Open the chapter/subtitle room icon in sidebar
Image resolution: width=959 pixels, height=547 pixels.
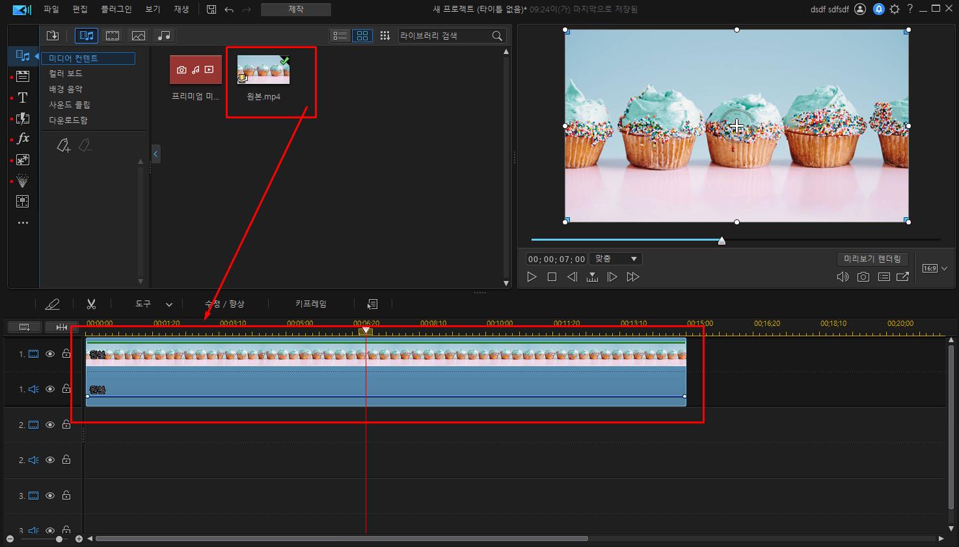[x=23, y=201]
